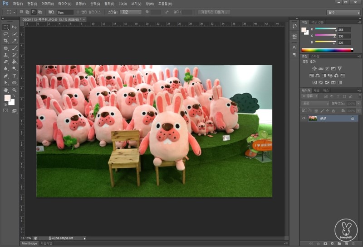Viewport: 363px width, 247px height.
Task: Select the Pen tool
Action: [x=6, y=76]
